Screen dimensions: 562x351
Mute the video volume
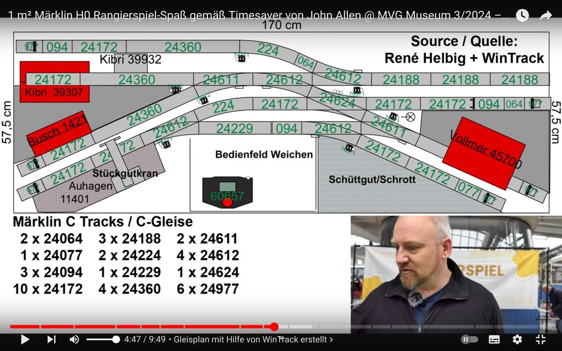(x=74, y=339)
